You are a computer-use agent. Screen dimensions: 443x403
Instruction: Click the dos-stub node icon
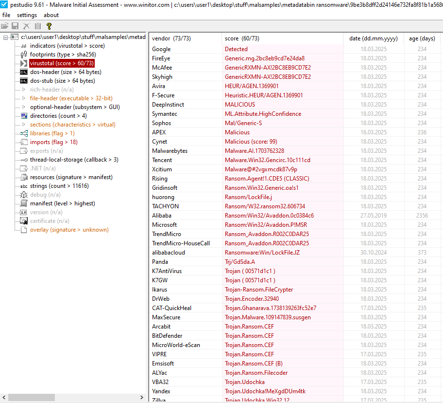tap(24, 81)
